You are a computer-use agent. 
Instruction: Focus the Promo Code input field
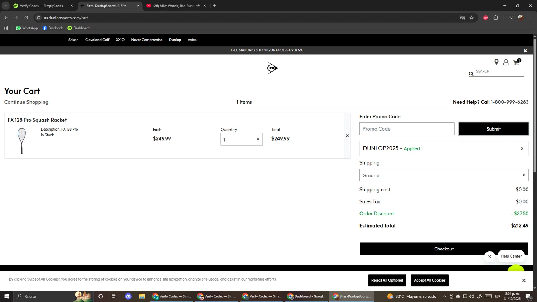[407, 129]
